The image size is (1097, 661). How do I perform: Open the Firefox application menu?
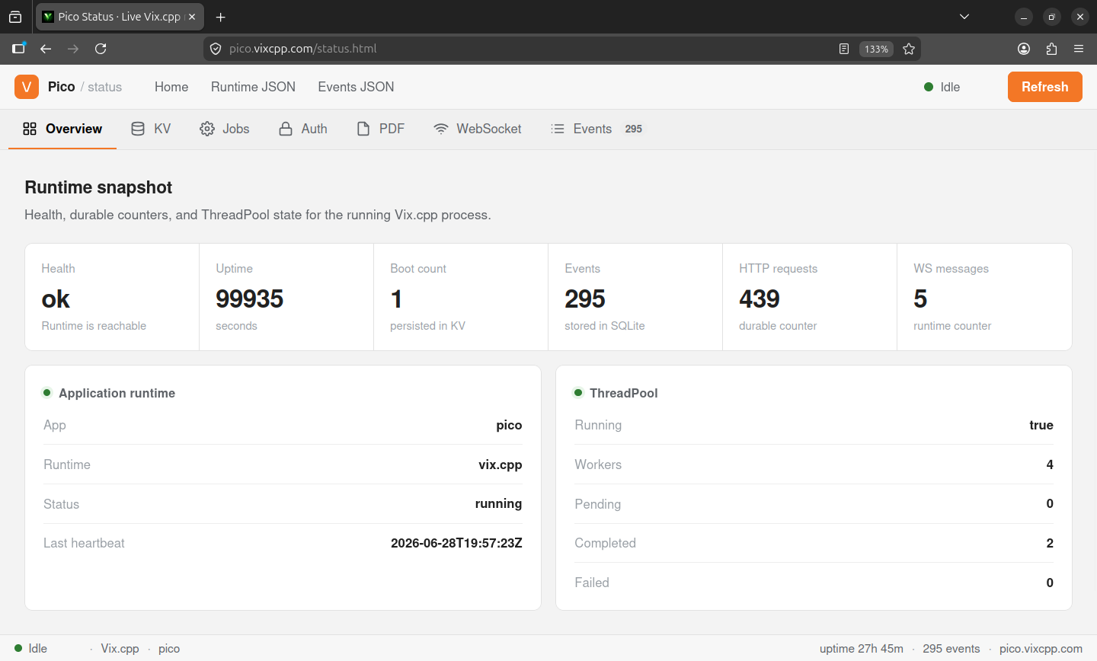tap(1079, 49)
